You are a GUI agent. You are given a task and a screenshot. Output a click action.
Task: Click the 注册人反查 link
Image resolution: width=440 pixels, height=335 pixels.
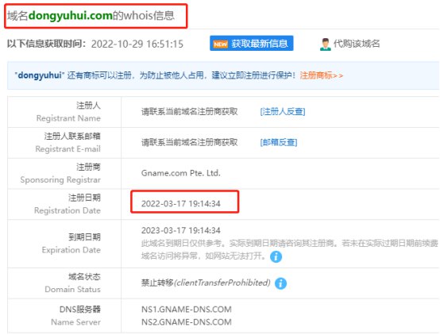pyautogui.click(x=283, y=112)
